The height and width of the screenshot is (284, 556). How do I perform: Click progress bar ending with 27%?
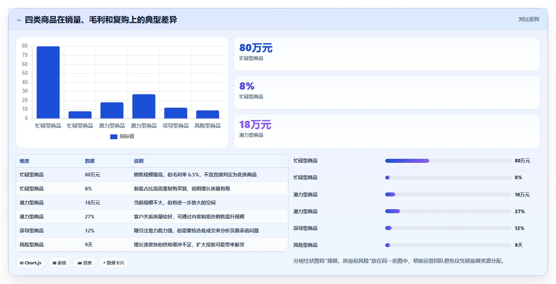coord(448,211)
